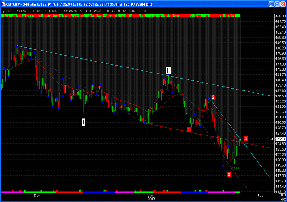Image resolution: width=287 pixels, height=202 pixels.
Task: Select the red wave label '1'
Action: click(x=189, y=130)
